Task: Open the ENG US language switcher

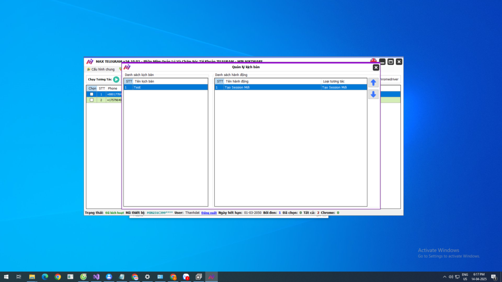Action: pos(465,277)
